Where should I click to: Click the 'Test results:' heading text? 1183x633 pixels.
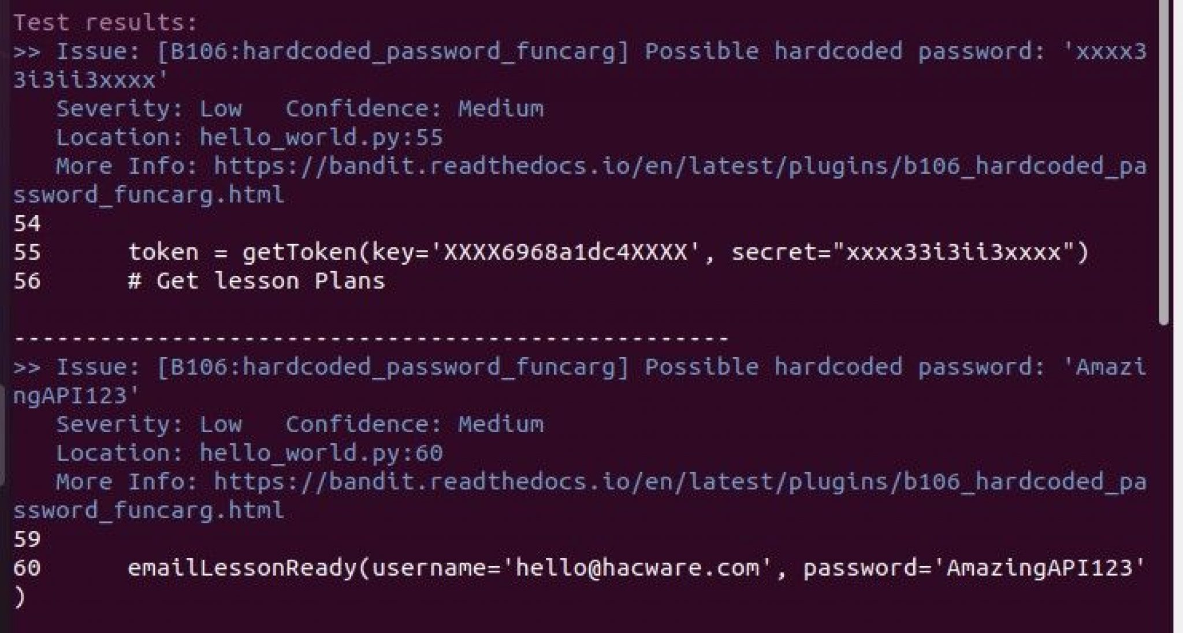(x=106, y=23)
